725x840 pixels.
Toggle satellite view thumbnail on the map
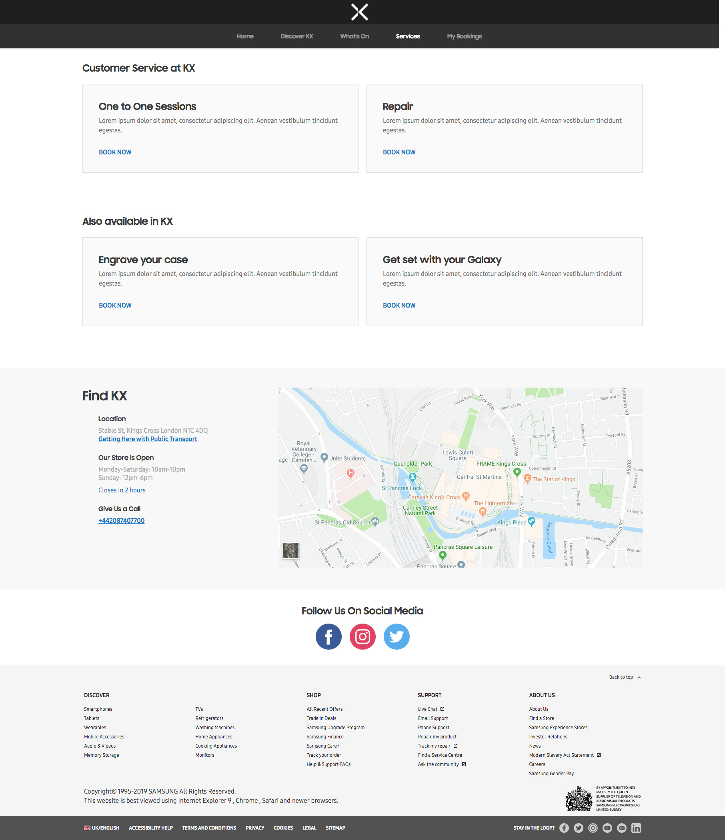click(x=291, y=550)
